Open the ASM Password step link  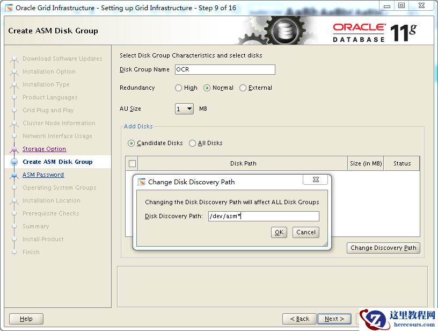43,175
